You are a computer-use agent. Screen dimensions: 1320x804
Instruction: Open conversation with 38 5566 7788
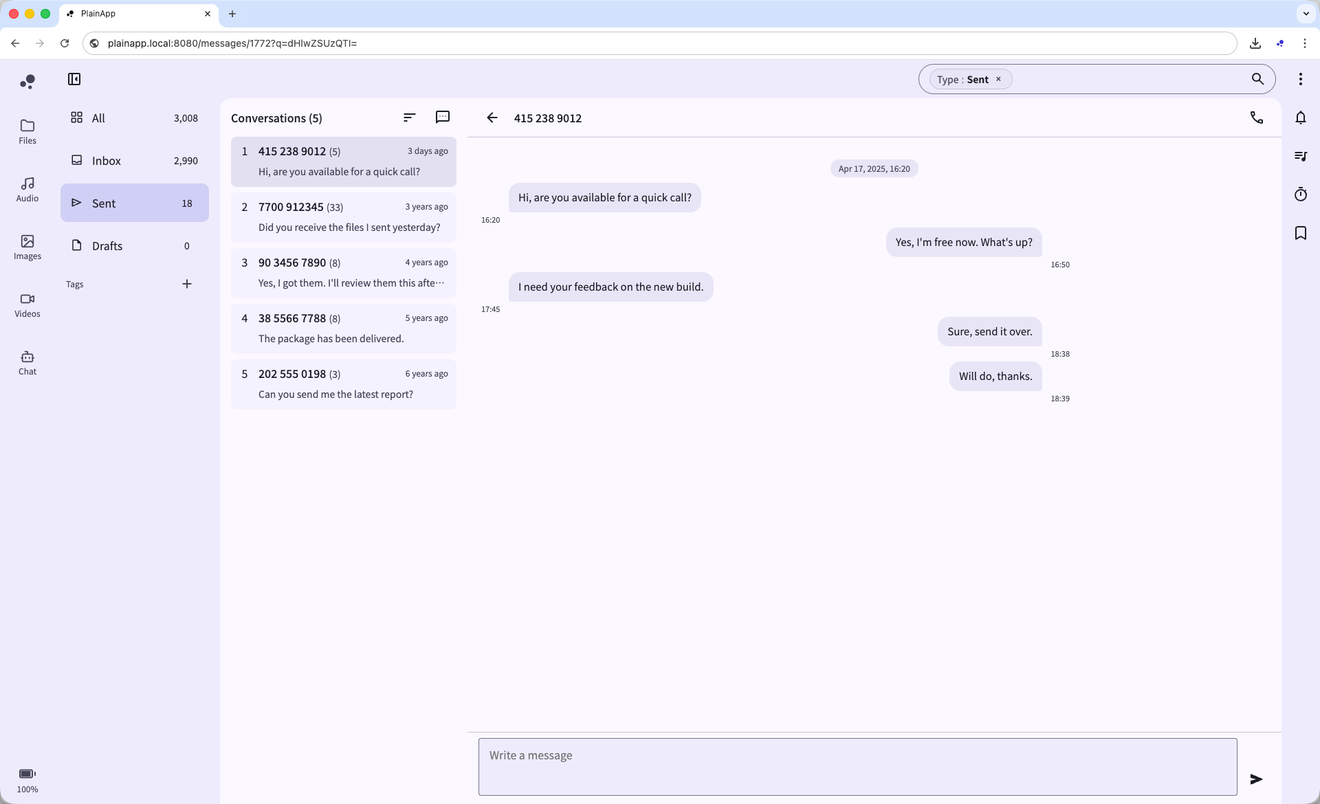(344, 328)
